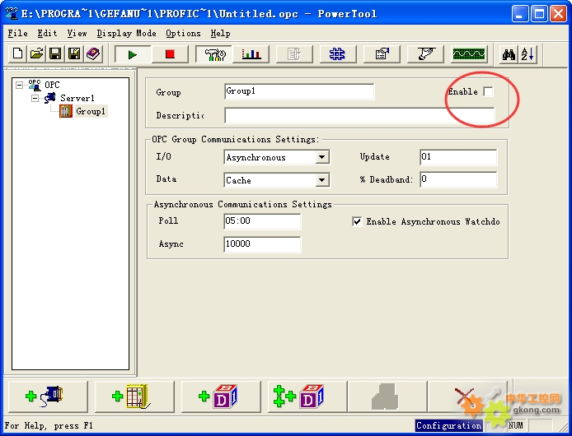Click the A-Z sort icon
Viewport: 572px width, 436px height.
tap(527, 54)
